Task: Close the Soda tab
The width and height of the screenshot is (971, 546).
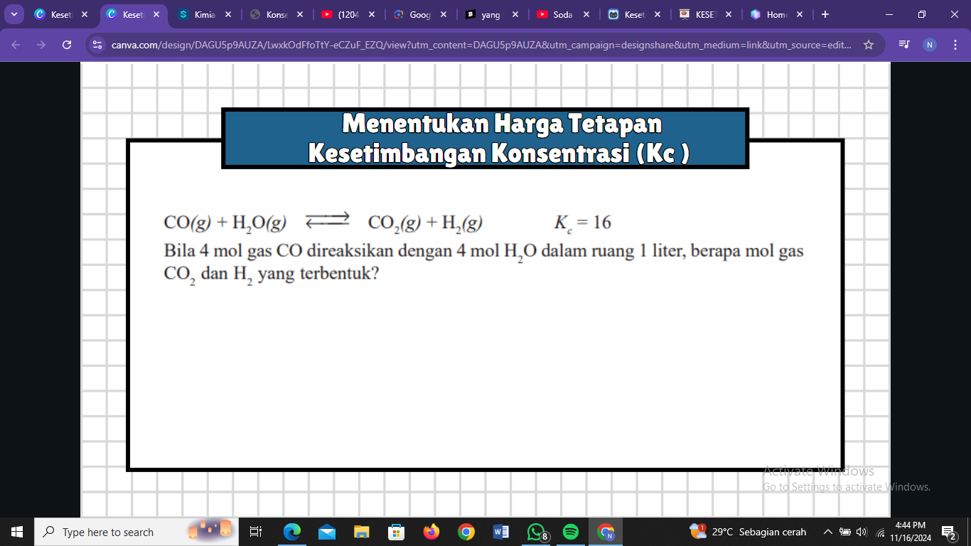Action: click(x=586, y=14)
